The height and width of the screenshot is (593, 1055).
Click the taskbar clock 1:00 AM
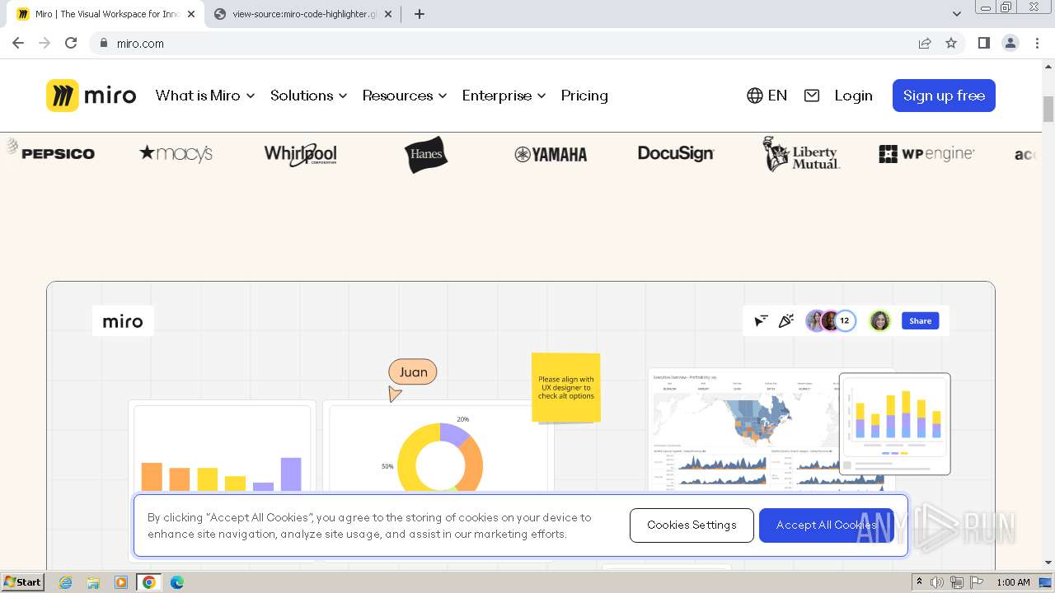pyautogui.click(x=1013, y=582)
